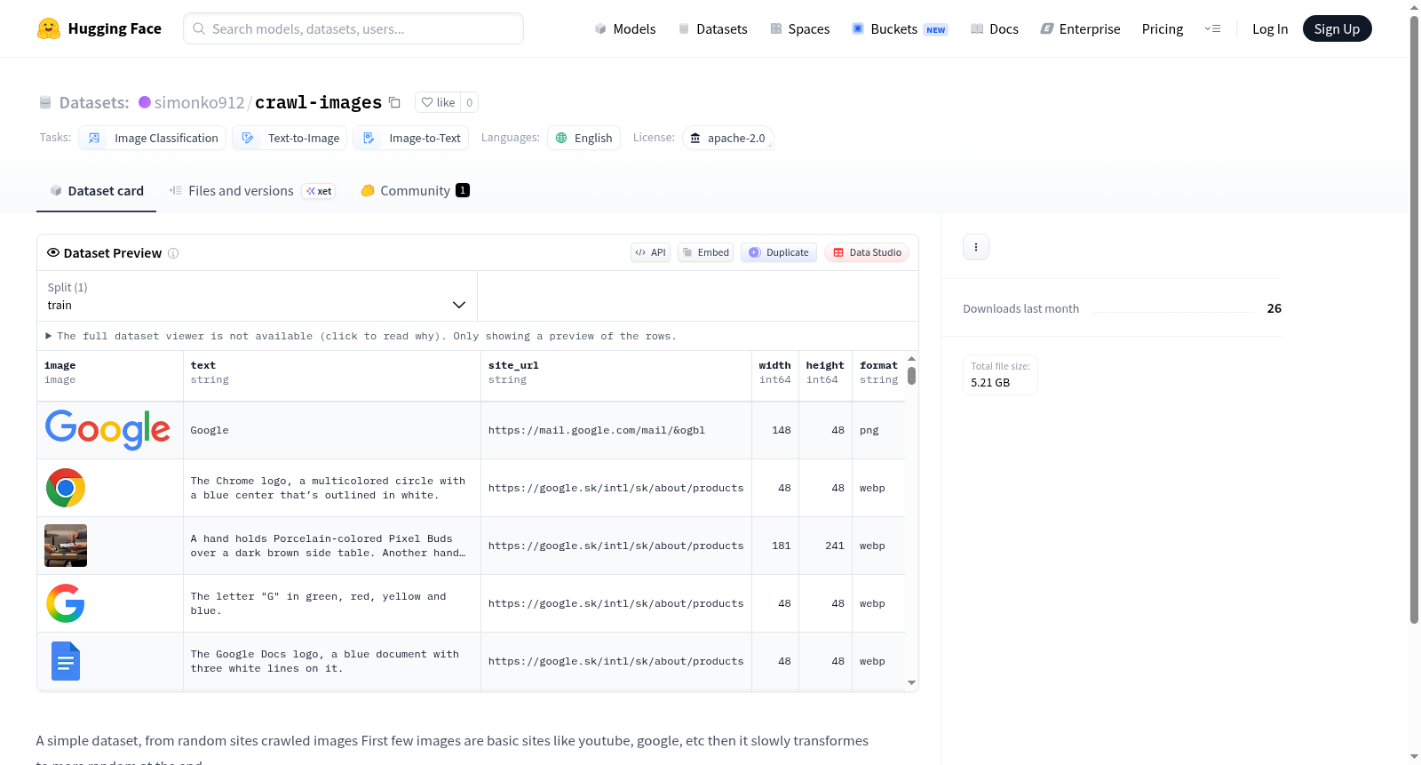1421x765 pixels.
Task: Click the Image Classification task icon
Action: coord(94,138)
